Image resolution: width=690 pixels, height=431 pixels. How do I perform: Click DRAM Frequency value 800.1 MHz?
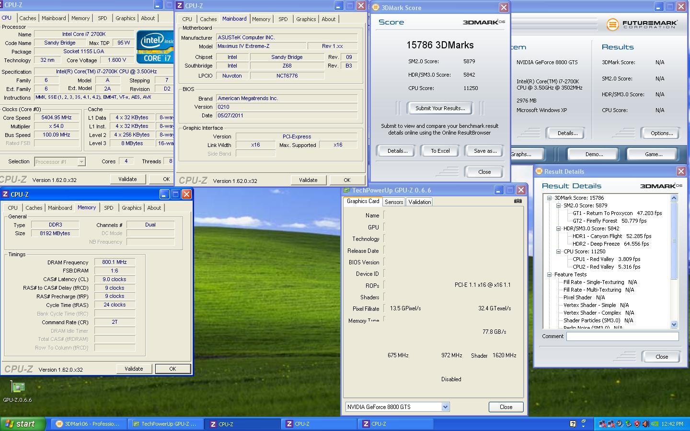(115, 262)
